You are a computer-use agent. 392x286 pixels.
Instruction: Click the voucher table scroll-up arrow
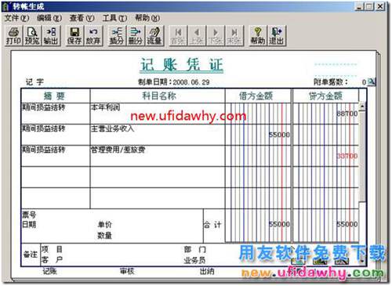(x=362, y=106)
